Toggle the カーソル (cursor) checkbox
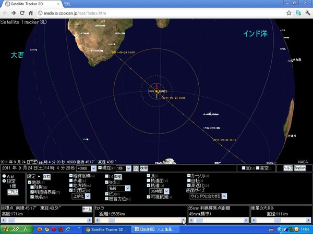 pos(189,176)
